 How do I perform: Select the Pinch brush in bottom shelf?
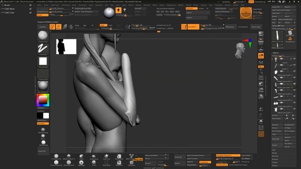point(94,163)
